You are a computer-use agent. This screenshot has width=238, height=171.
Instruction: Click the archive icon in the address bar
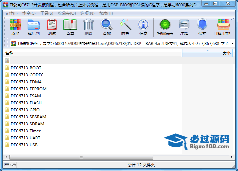pyautogui.click(x=14, y=43)
